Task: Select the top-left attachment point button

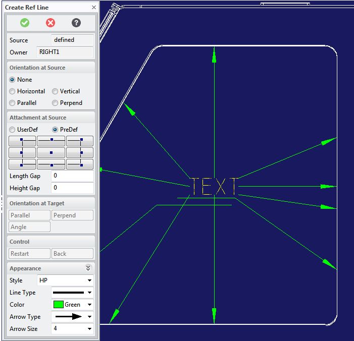Action: click(x=22, y=141)
